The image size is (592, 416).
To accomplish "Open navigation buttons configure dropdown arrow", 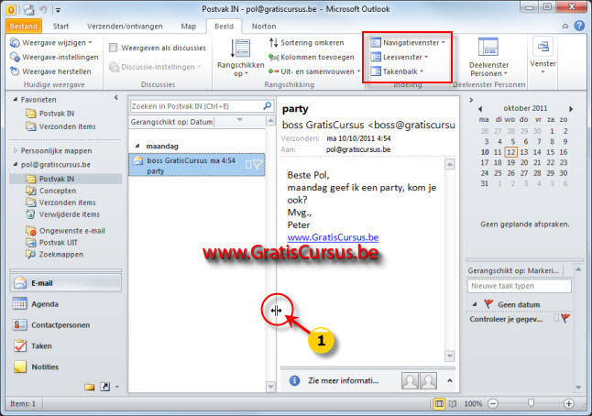I will point(117,387).
